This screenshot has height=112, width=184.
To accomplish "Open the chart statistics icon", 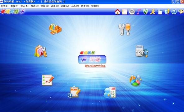I will pyautogui.click(x=136, y=80).
